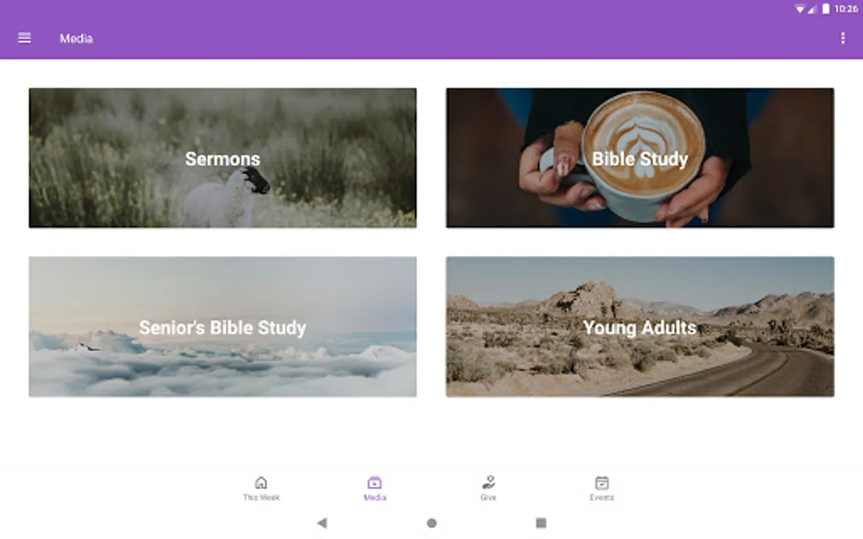
Task: Switch to the Events tab label
Action: (602, 497)
